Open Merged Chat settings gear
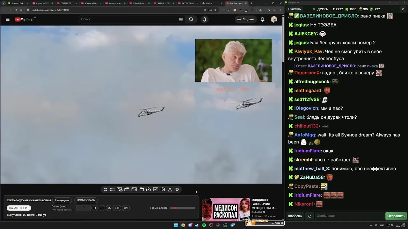The height and width of the screenshot is (229, 408). point(403,9)
